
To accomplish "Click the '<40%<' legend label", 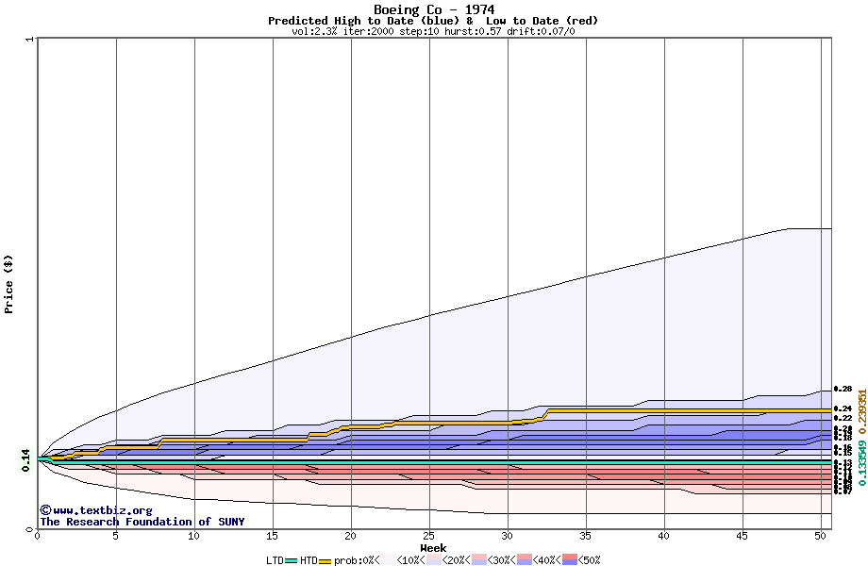I will pos(547,560).
